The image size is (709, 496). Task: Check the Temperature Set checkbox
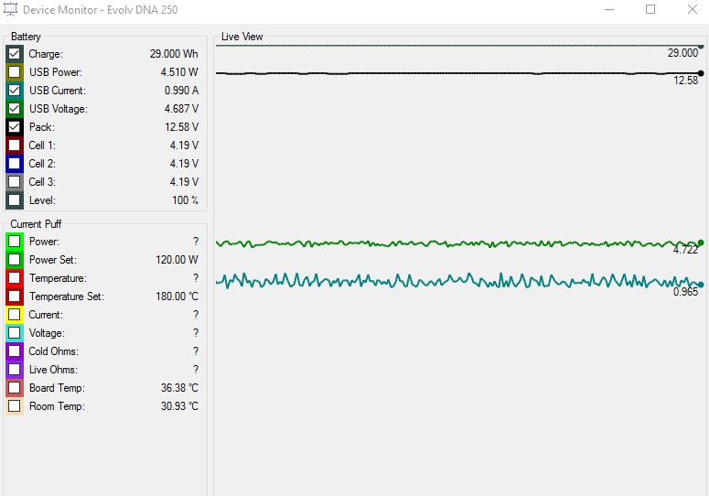click(x=15, y=297)
